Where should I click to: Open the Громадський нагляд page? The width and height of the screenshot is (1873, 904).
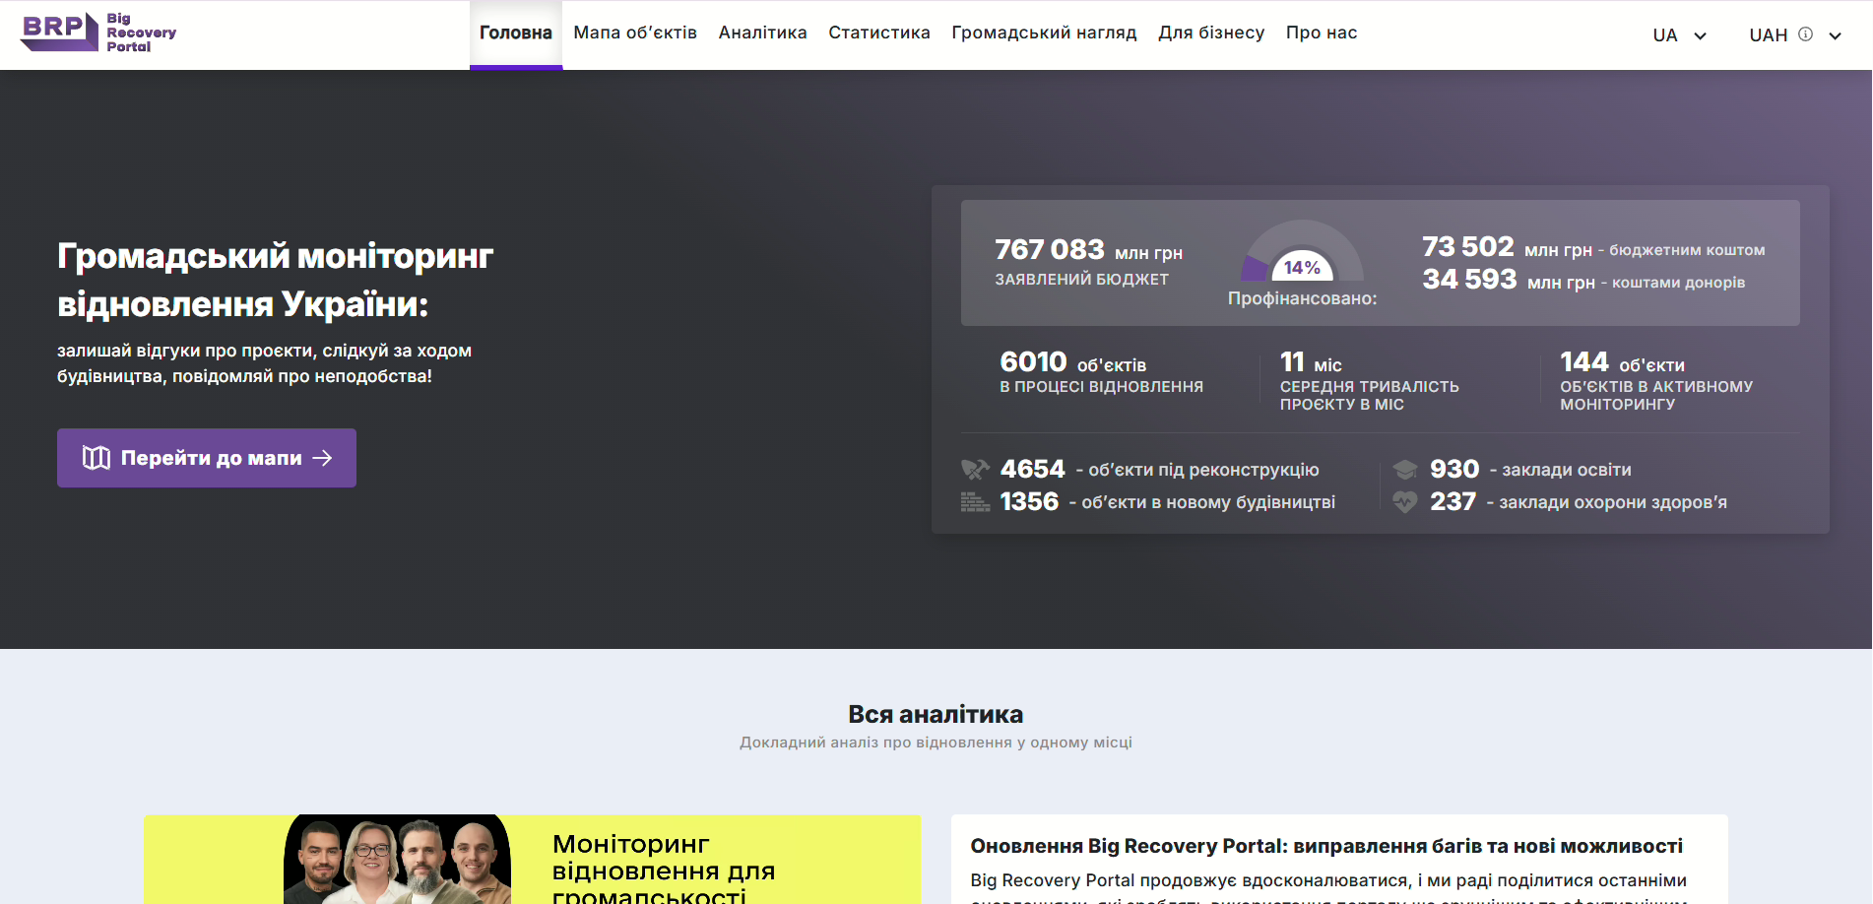point(1044,32)
